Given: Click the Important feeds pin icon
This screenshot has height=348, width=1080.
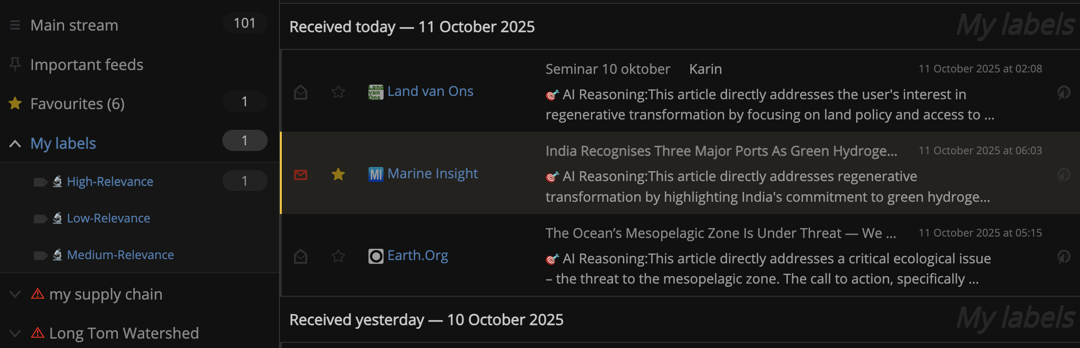Looking at the screenshot, I should click(15, 64).
